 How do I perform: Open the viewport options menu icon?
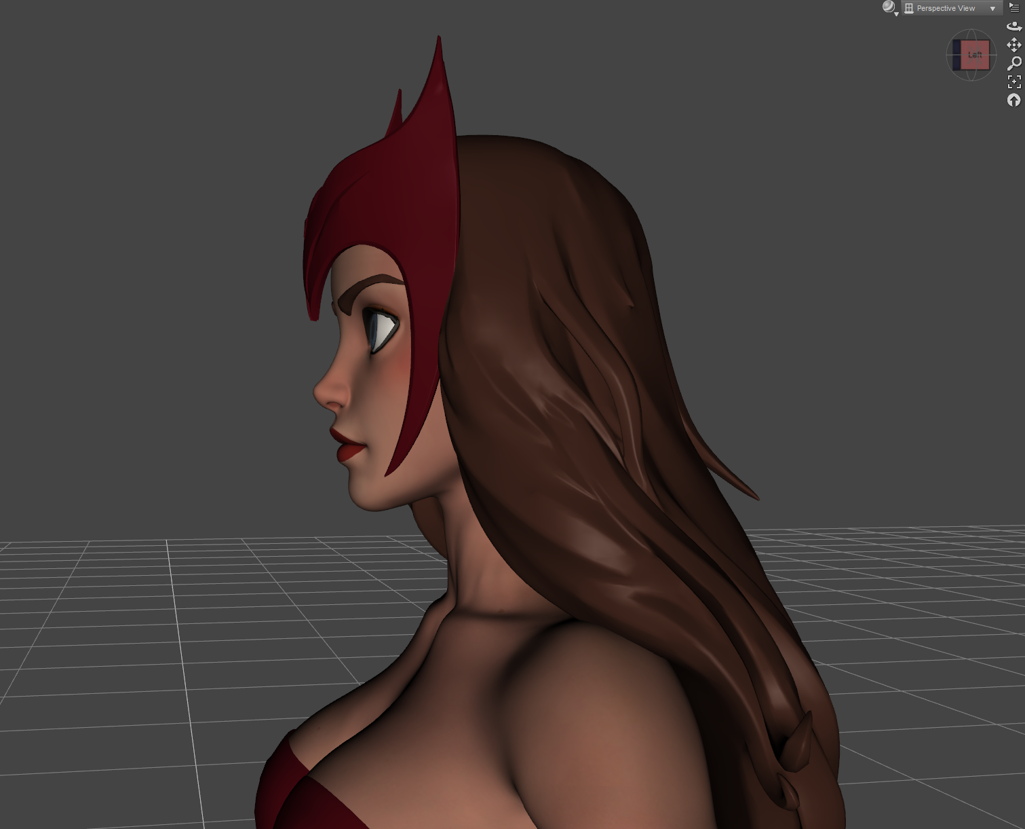1014,7
